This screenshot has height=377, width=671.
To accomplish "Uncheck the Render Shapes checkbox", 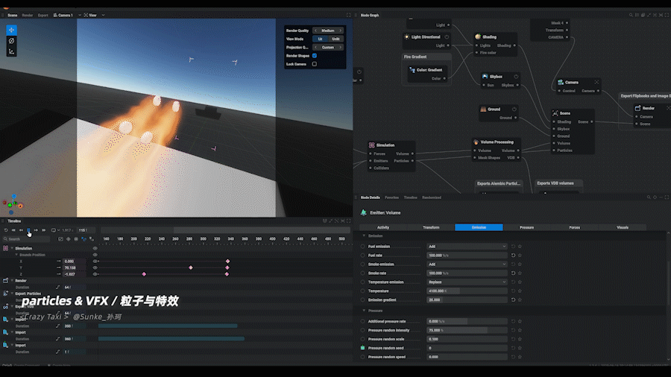I will click(315, 56).
